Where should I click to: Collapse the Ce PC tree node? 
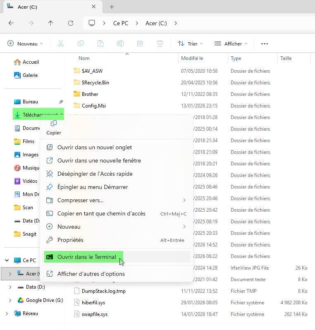[7, 261]
